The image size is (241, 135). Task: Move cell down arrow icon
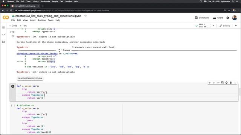pos(214,82)
